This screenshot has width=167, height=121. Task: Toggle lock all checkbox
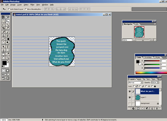point(152,86)
